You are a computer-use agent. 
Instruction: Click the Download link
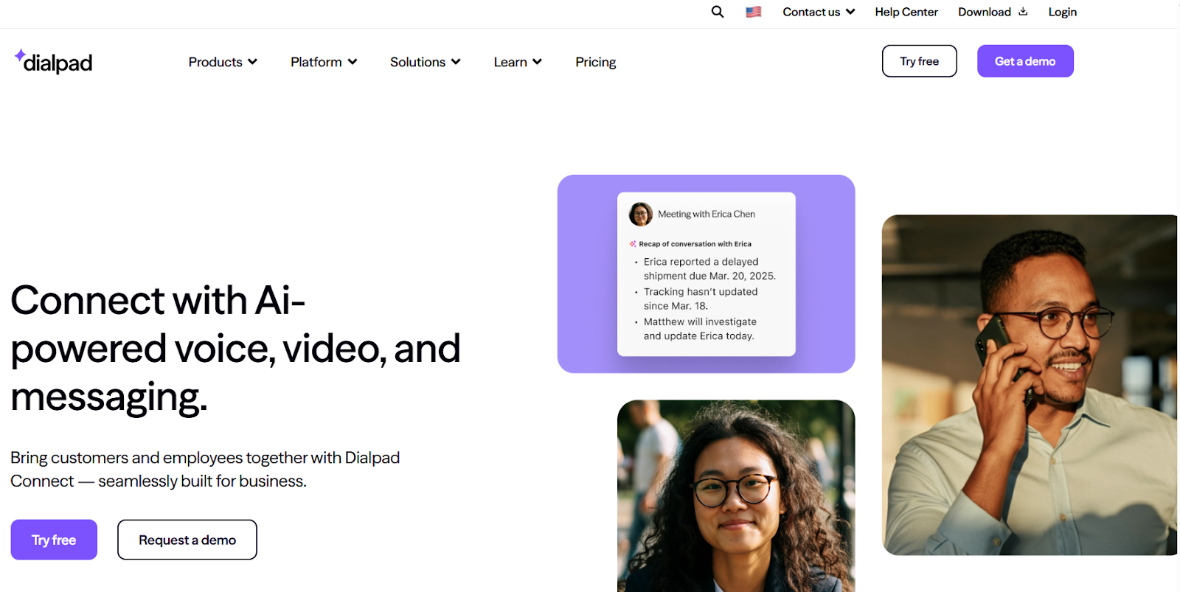(985, 12)
